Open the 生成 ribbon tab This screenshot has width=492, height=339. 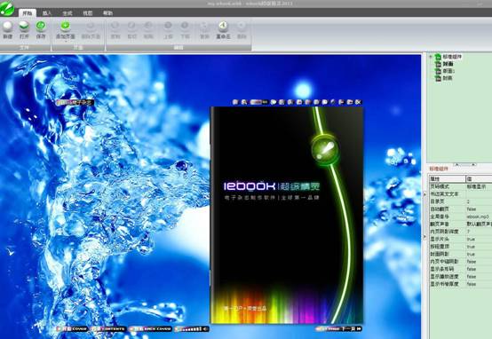pyautogui.click(x=67, y=13)
